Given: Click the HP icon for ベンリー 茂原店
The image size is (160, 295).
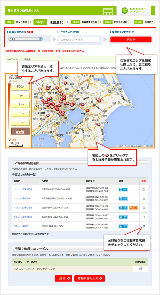Looking at the screenshot, I should coord(123,226).
